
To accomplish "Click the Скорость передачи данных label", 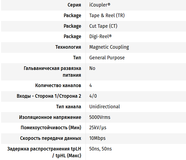I will 51,138.
